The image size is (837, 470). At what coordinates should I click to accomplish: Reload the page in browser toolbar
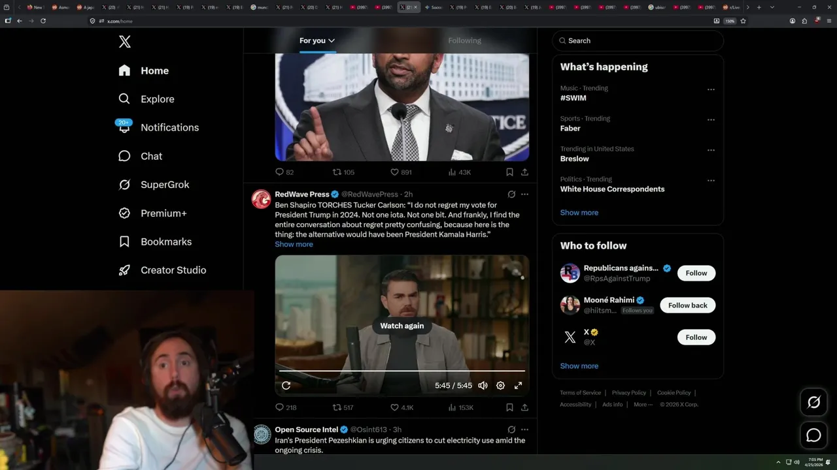pos(43,21)
